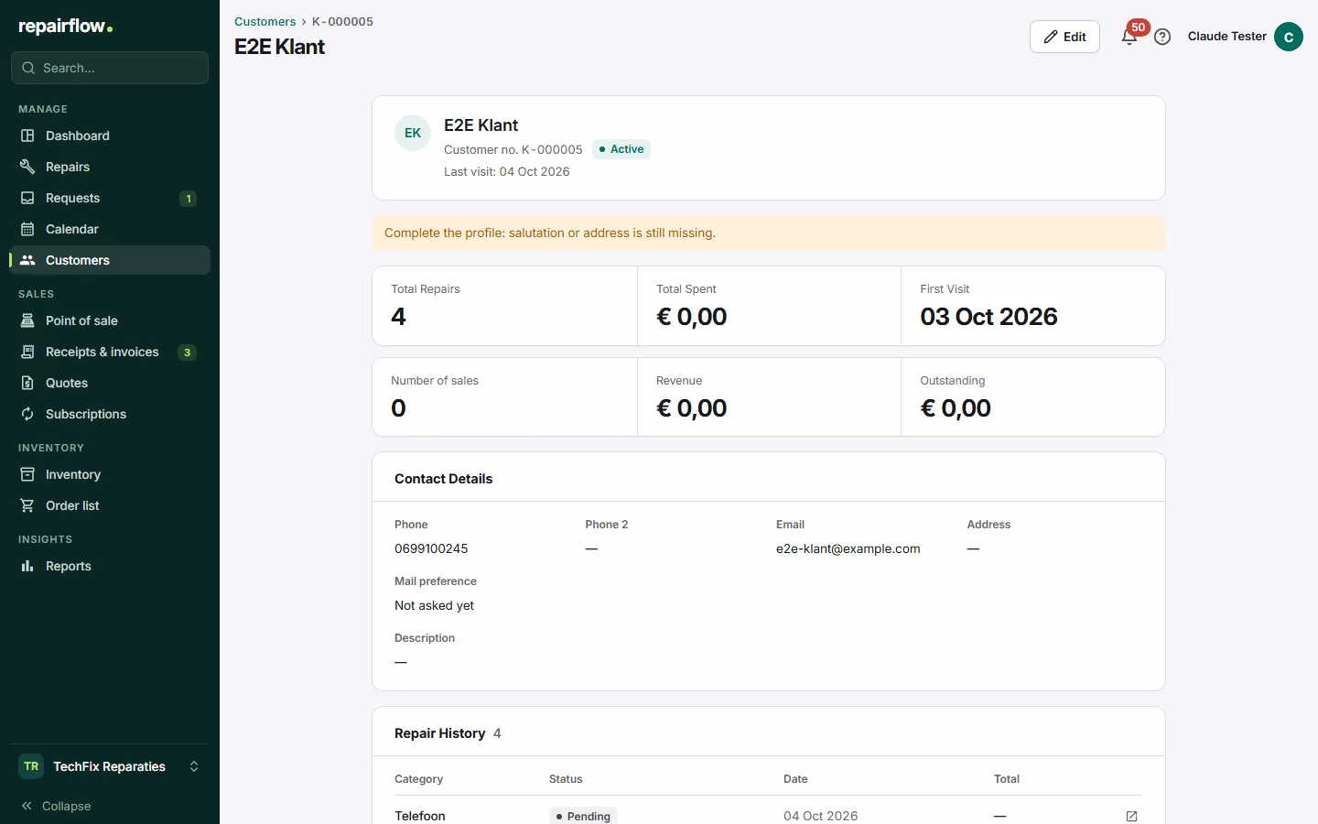Viewport: 1318px width, 824px height.
Task: Click the Search input field
Action: (x=110, y=68)
